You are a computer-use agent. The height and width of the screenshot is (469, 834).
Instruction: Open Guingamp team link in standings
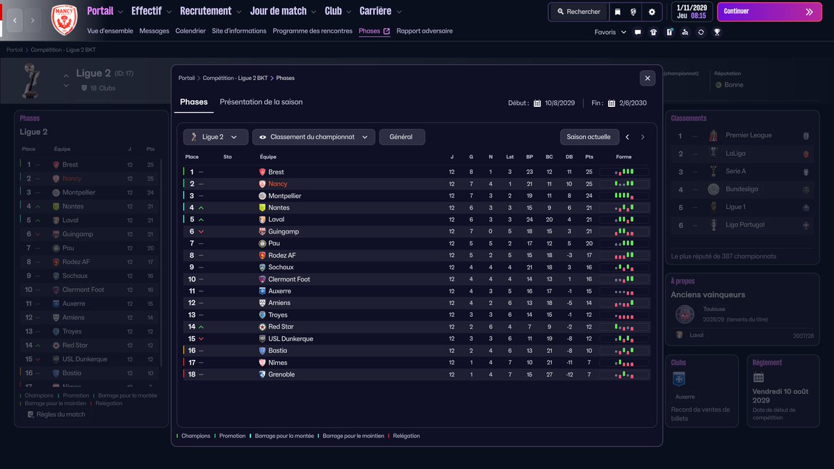284,231
